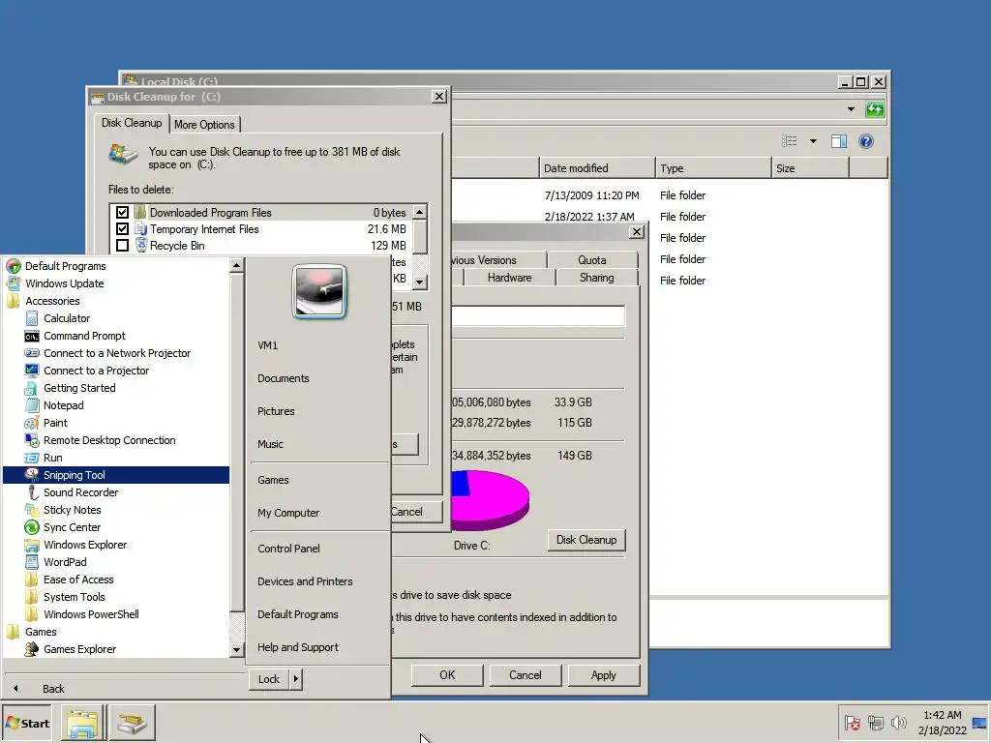Open Connect to a Projector
The width and height of the screenshot is (991, 743).
point(117,371)
